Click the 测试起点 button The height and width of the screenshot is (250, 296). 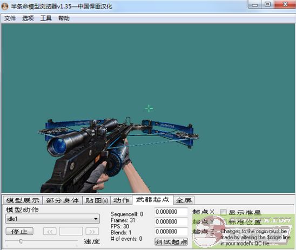click(171, 242)
